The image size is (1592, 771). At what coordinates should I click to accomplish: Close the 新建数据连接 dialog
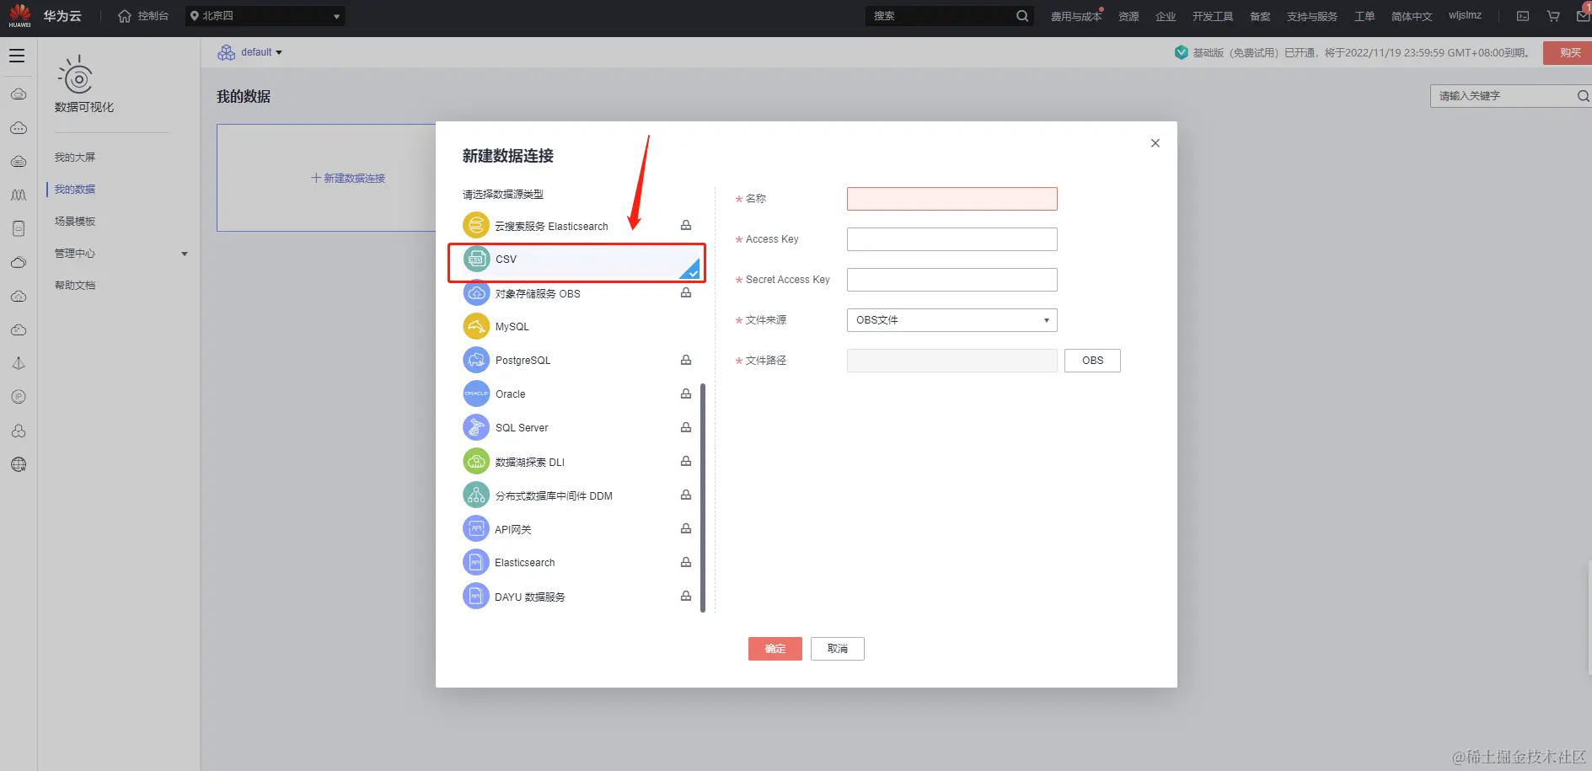(1155, 143)
